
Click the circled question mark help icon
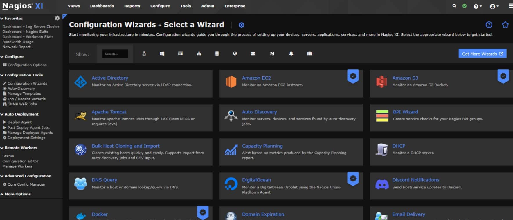tap(489, 25)
